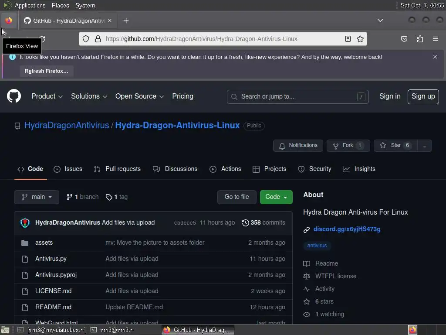Click the Search or jump to field
This screenshot has height=335, width=446.
pos(298,96)
